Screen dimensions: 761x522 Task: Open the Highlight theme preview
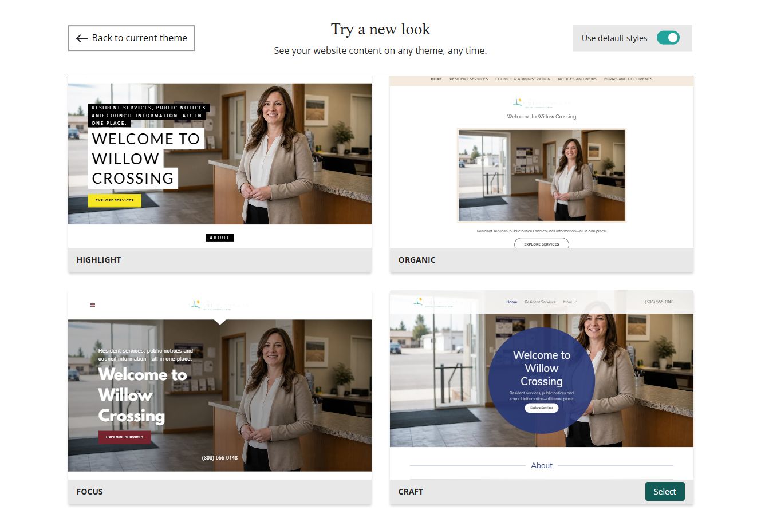coord(220,162)
